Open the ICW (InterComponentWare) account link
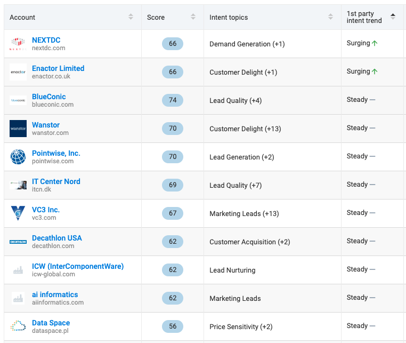 coord(78,266)
